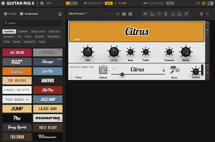Select the Distortion category tag
This screenshot has width=215, height=142.
click(54, 32)
